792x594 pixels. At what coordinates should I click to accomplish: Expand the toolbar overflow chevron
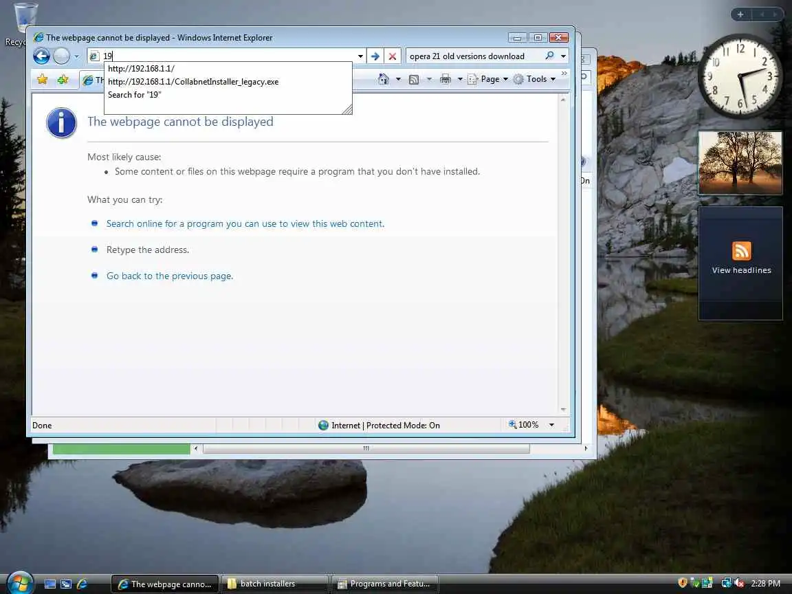pyautogui.click(x=564, y=74)
